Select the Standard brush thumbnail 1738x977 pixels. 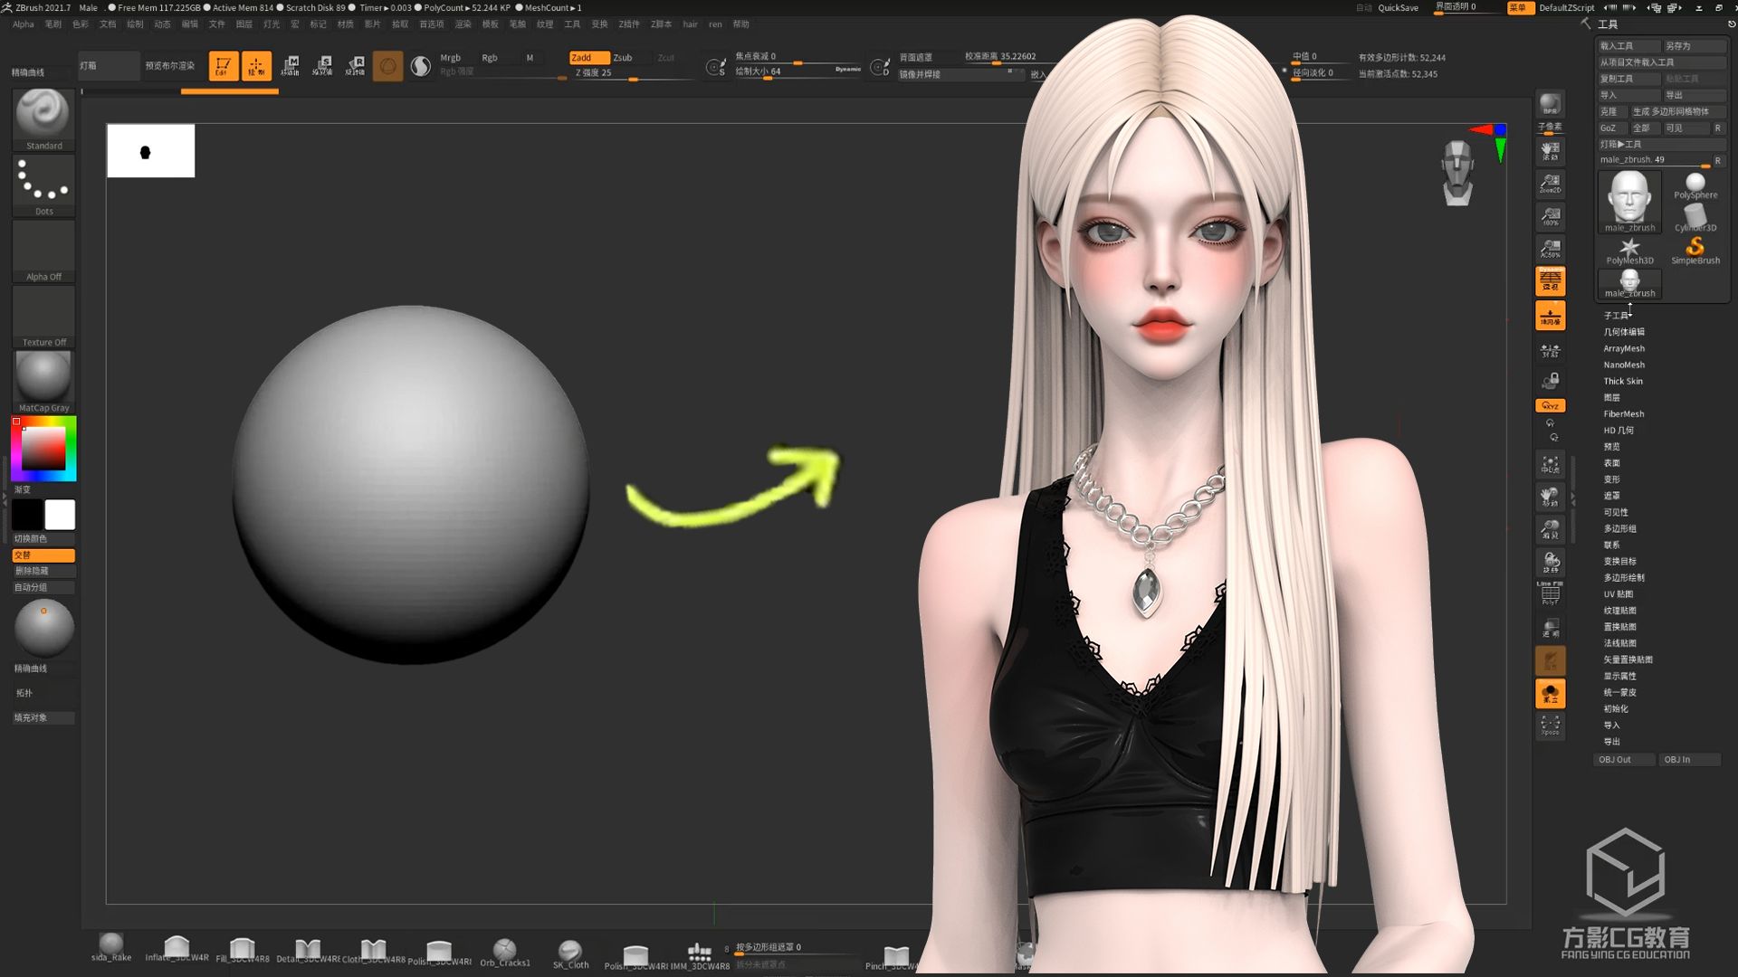(43, 119)
